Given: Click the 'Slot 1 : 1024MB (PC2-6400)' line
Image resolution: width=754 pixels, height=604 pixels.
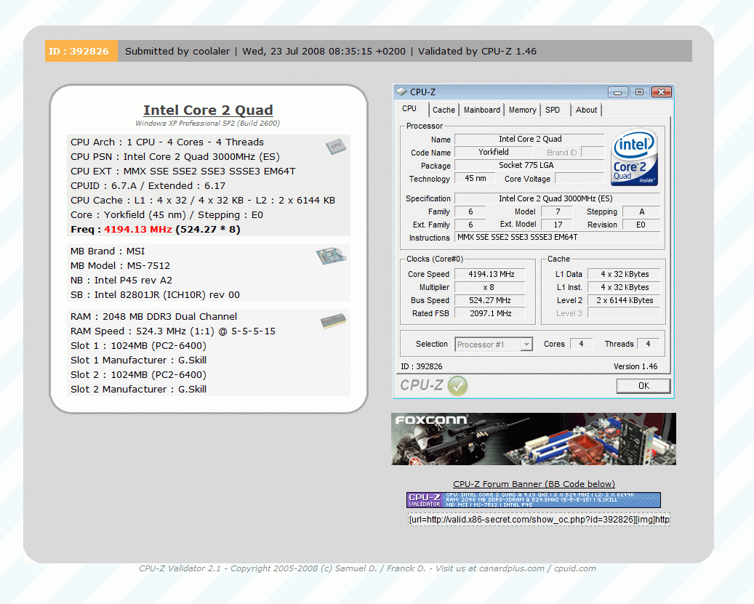Looking at the screenshot, I should click(x=138, y=346).
